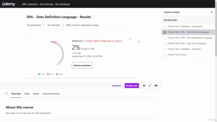Click the Review questions button
217x122 pixels.
click(82, 65)
